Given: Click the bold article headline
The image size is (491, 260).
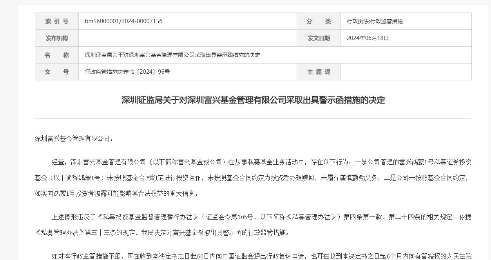Looking at the screenshot, I should click(253, 100).
